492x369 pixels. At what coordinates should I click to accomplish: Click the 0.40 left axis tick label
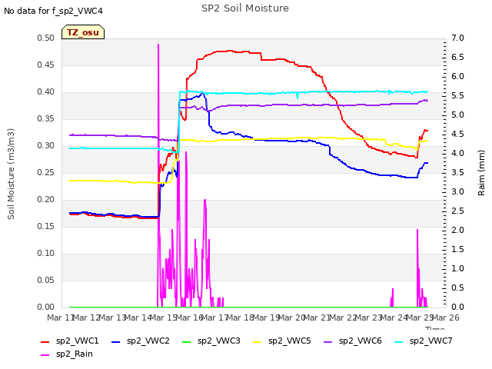click(x=46, y=92)
